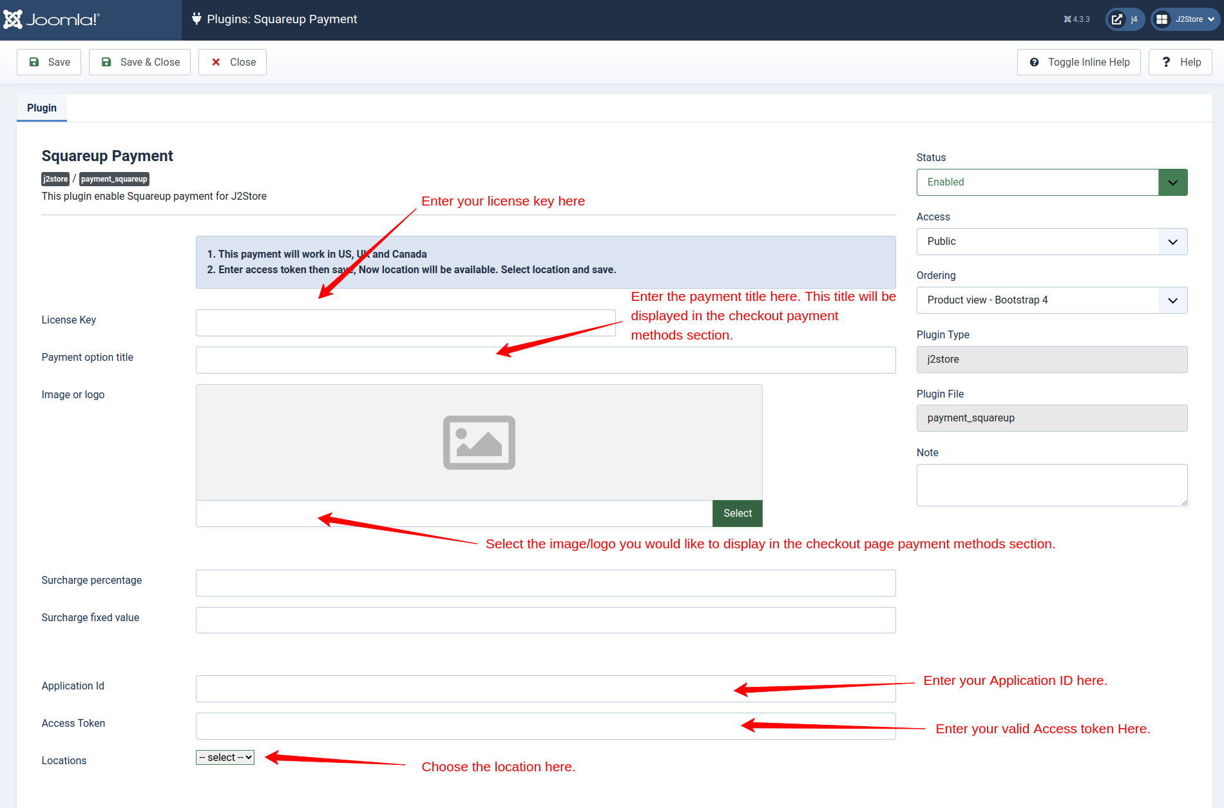The image size is (1224, 808).
Task: Click the Image or logo label
Action: (73, 395)
